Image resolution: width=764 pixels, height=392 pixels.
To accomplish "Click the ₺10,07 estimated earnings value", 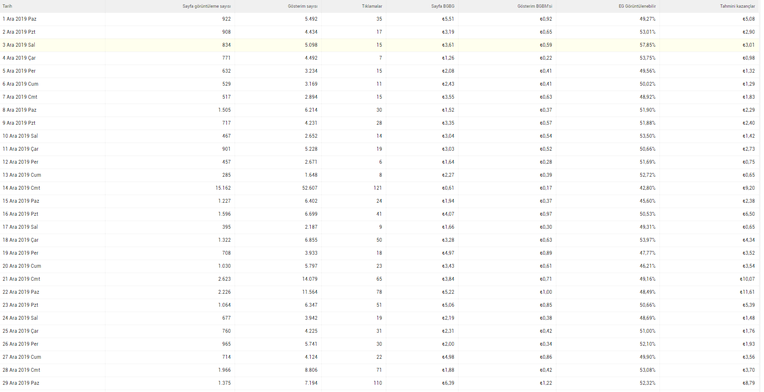I will click(747, 279).
